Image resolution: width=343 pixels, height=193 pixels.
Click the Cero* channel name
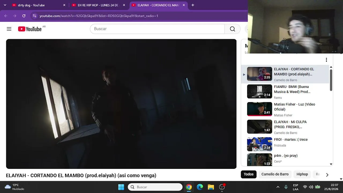(278, 162)
